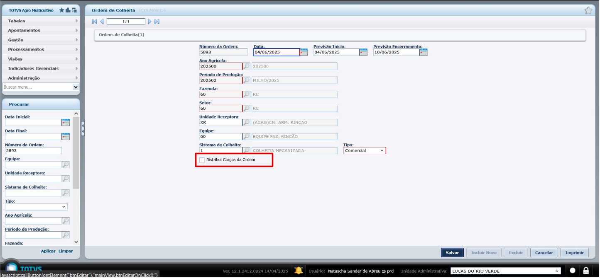This screenshot has height=278, width=600.
Task: Expand Visões menu
Action: [x=41, y=59]
